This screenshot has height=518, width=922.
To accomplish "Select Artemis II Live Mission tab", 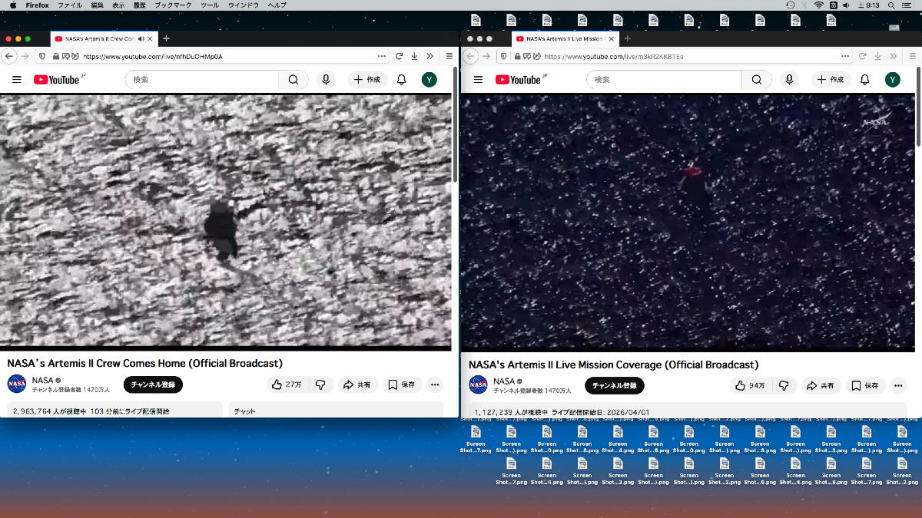I will [x=565, y=38].
